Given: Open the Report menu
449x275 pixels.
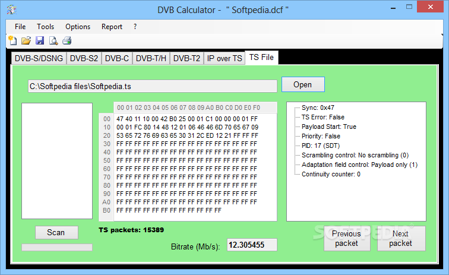Looking at the screenshot, I should pos(112,27).
